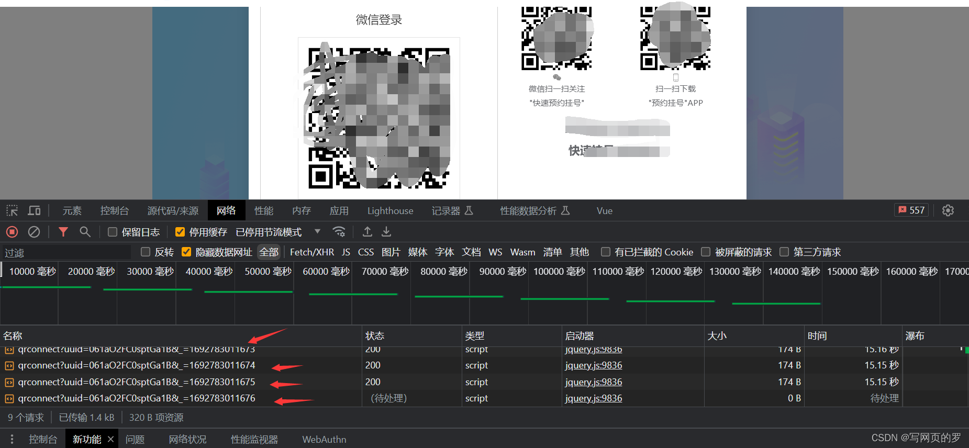Open the 记录器 tab

click(452, 210)
